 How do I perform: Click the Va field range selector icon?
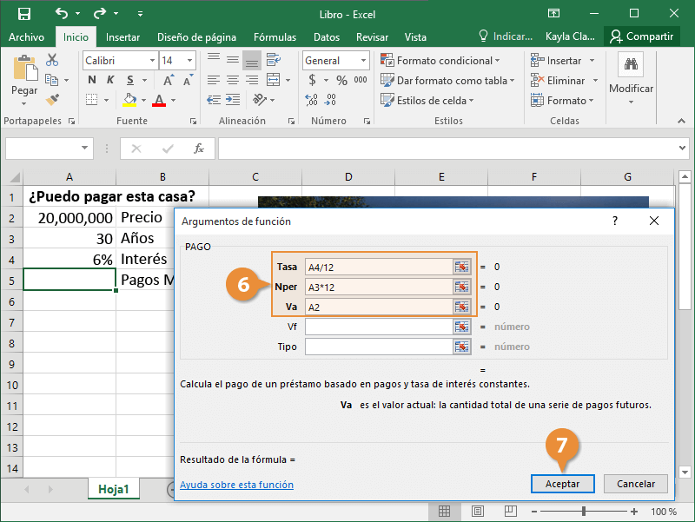pos(461,307)
